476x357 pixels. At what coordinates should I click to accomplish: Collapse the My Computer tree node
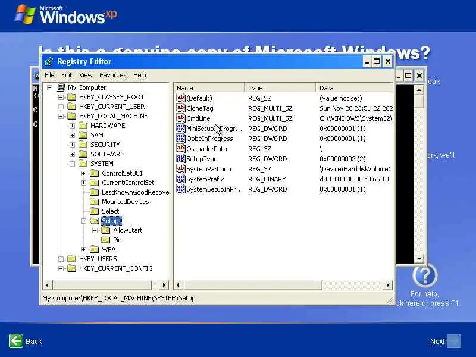(50, 87)
